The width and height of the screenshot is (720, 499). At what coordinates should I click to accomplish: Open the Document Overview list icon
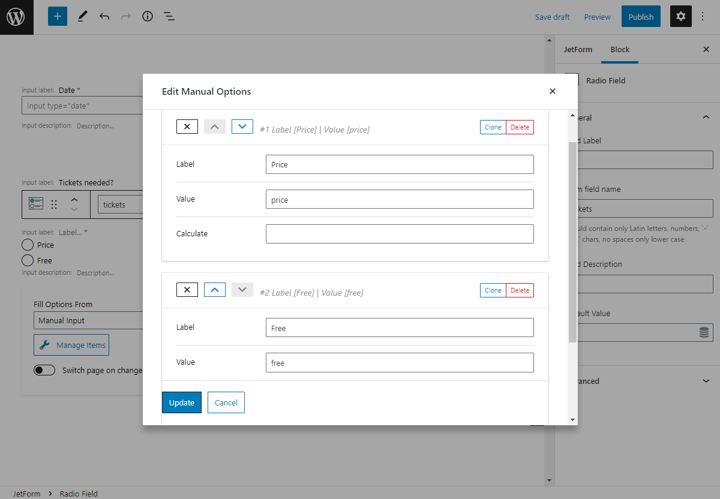tap(169, 16)
